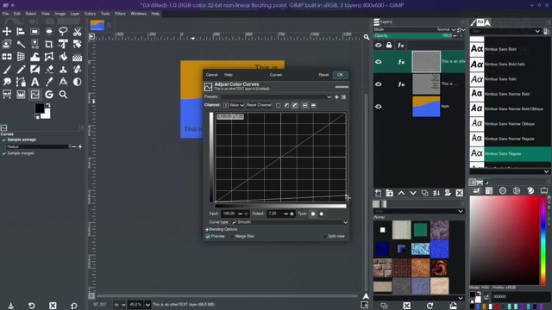Open the Channel Value dropdown
The width and height of the screenshot is (552, 310).
[234, 105]
